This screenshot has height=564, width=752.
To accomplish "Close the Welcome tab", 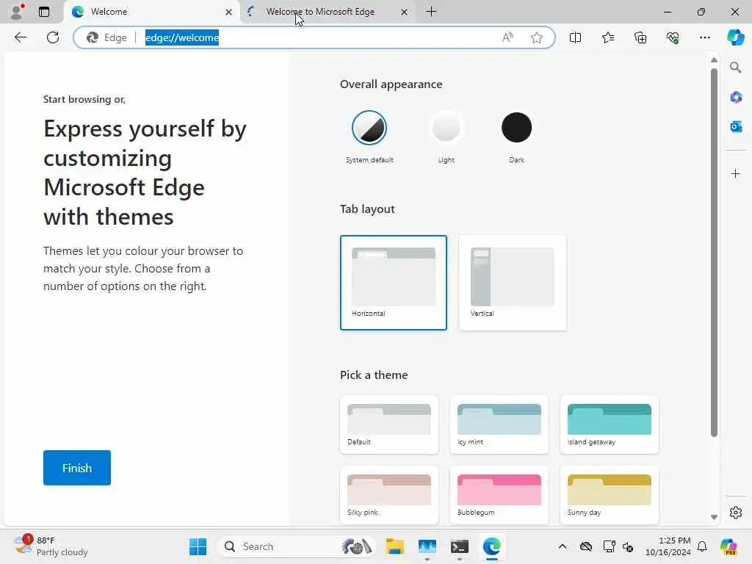I will 229,12.
